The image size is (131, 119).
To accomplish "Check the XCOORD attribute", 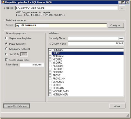I will click(50, 59).
